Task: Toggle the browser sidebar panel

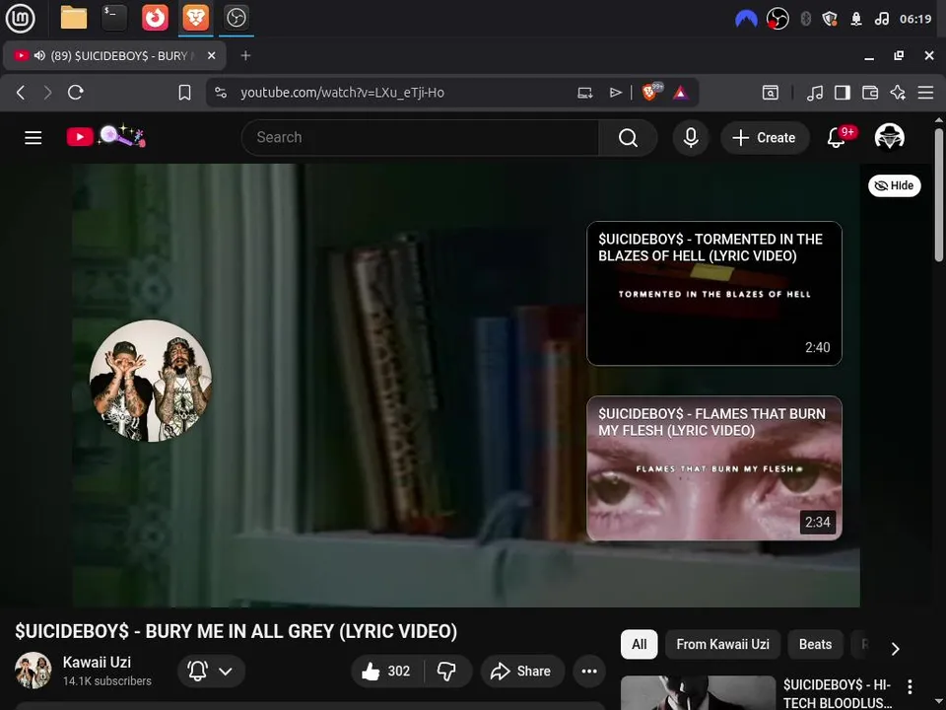Action: [843, 93]
